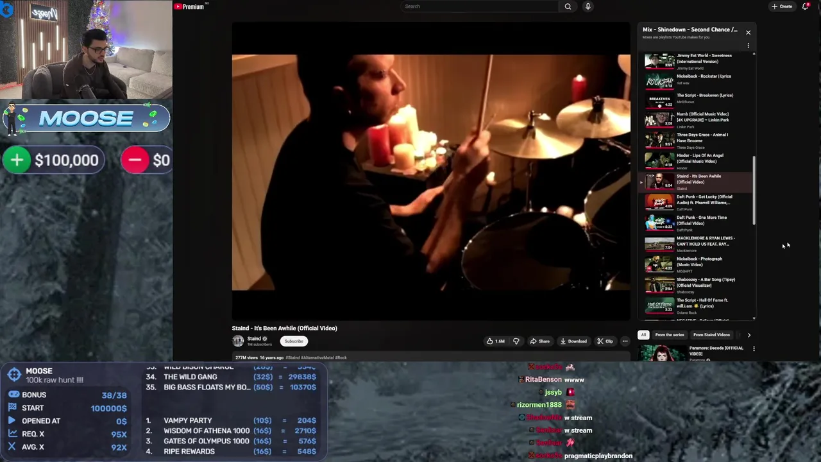Download the Staind video
The width and height of the screenshot is (821, 462).
pyautogui.click(x=573, y=341)
